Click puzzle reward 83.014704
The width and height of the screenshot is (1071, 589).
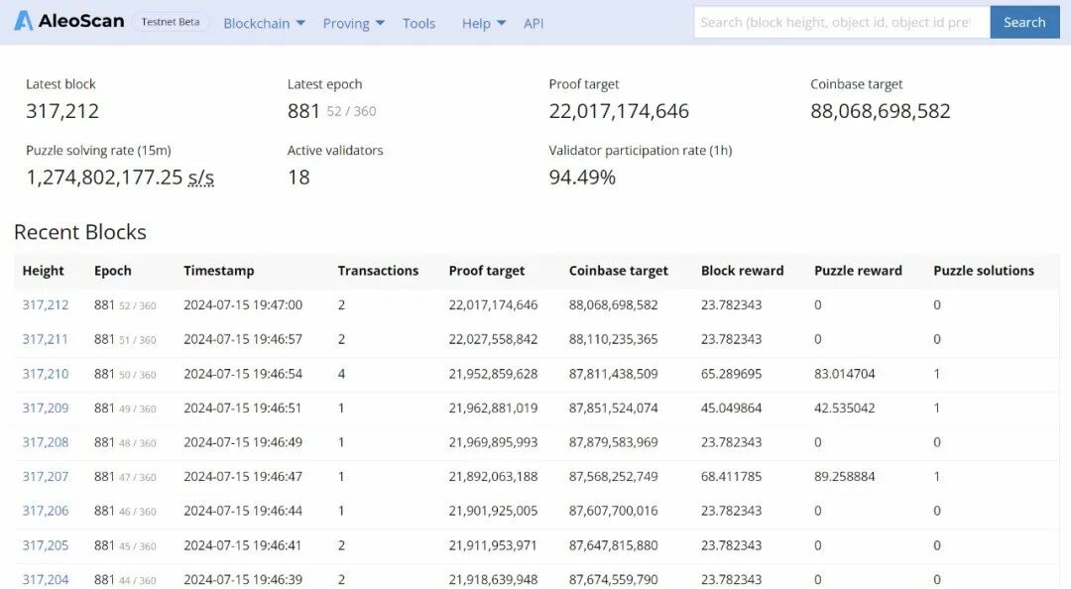(x=844, y=374)
